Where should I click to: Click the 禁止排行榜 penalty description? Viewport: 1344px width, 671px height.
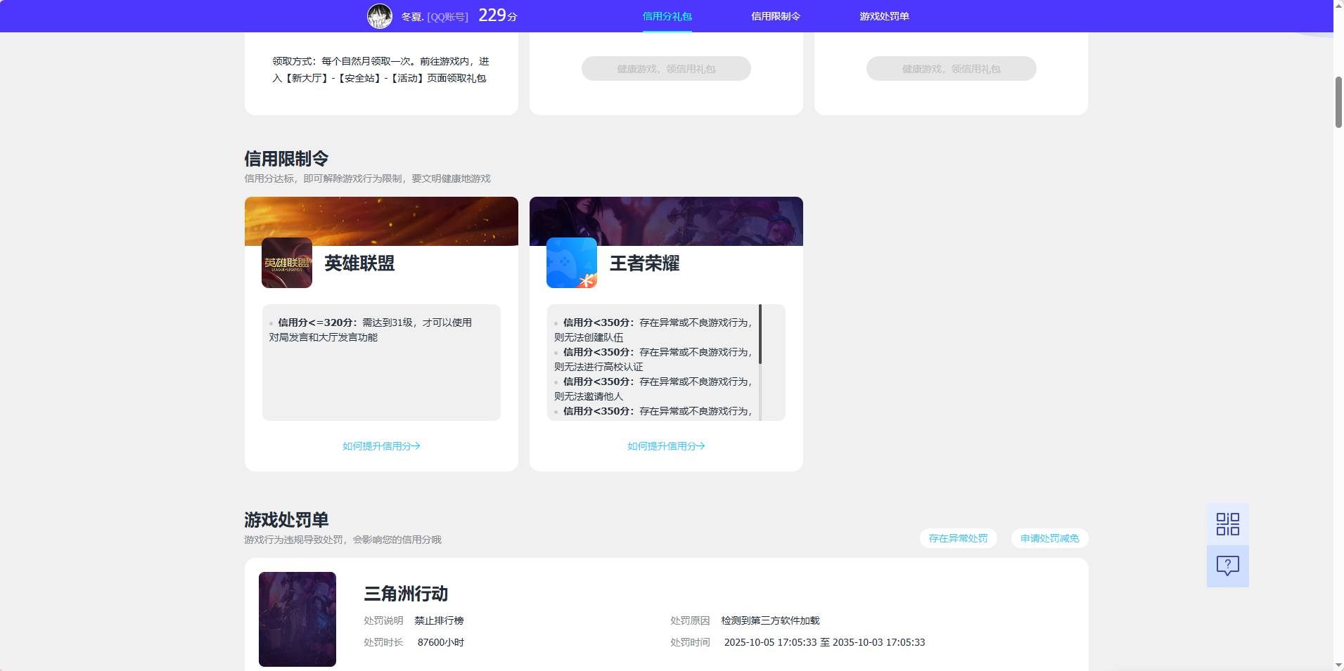point(439,620)
